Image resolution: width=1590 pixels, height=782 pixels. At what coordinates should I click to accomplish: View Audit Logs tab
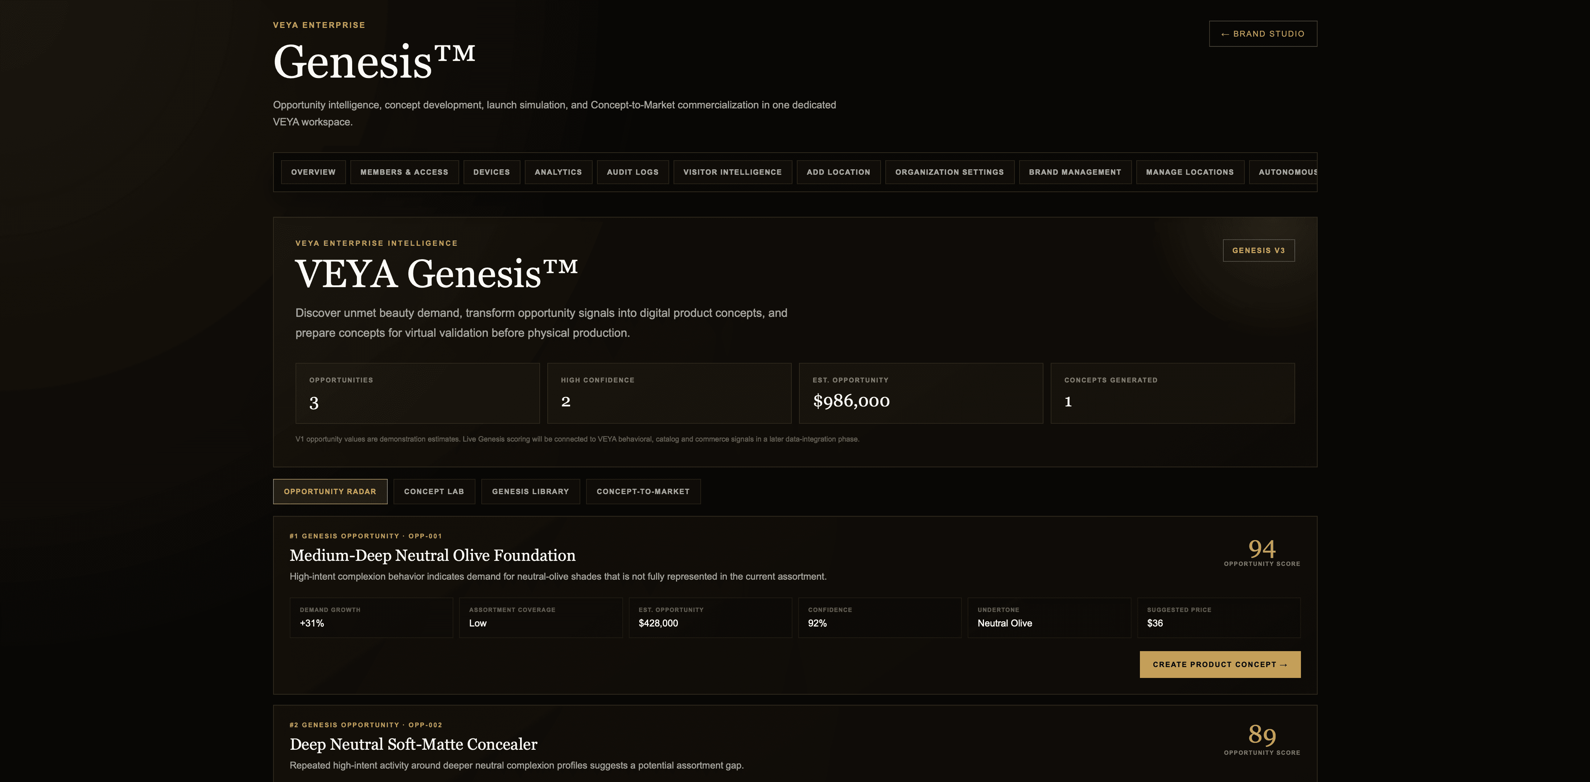633,172
